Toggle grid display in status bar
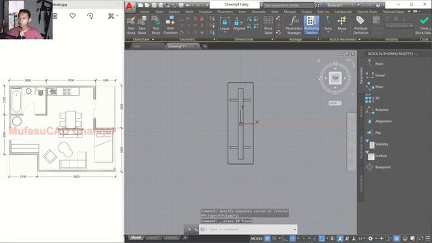 point(267,238)
